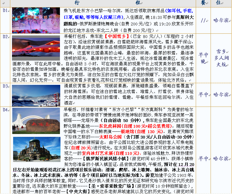Viewport: 232px width, 194px height.
Task: Click the D3 day label cell
Action: tap(5, 86)
